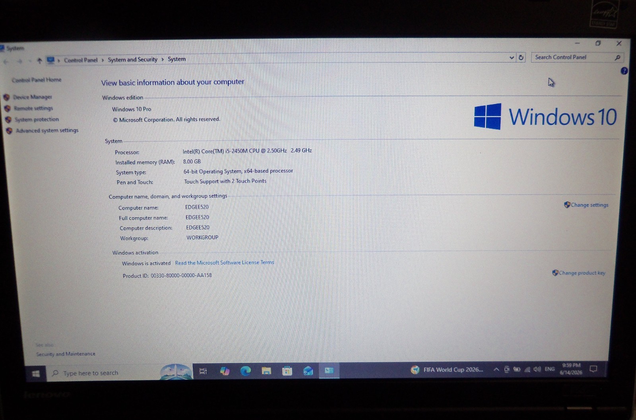The width and height of the screenshot is (636, 420).
Task: Click Change settings for computer name
Action: pyautogui.click(x=589, y=205)
